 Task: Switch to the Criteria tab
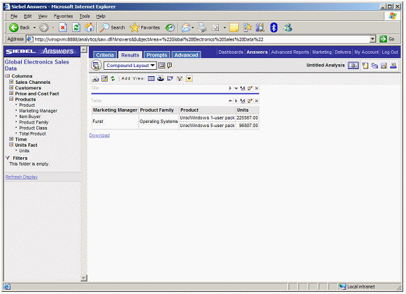[x=105, y=55]
